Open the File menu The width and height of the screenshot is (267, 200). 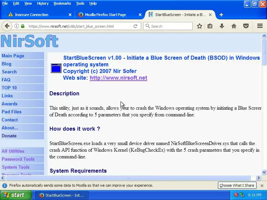click(5, 3)
